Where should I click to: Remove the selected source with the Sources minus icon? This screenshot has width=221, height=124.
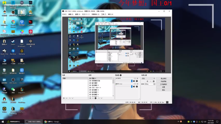pos(93,98)
